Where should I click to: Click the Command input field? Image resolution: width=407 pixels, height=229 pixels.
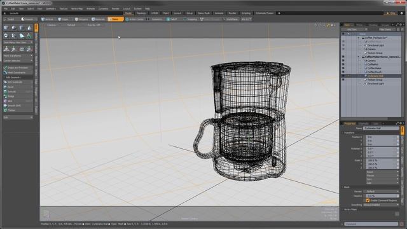(371, 224)
